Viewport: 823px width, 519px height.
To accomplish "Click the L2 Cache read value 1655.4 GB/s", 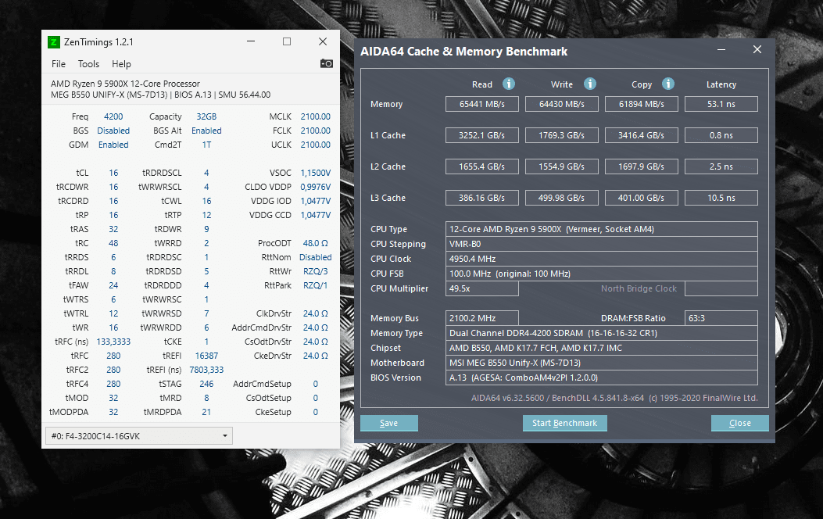I will point(481,166).
